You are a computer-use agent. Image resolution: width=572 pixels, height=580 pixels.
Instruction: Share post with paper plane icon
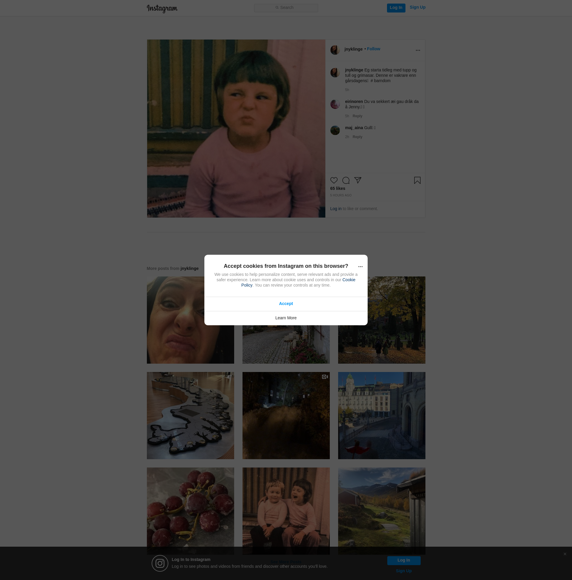(357, 180)
